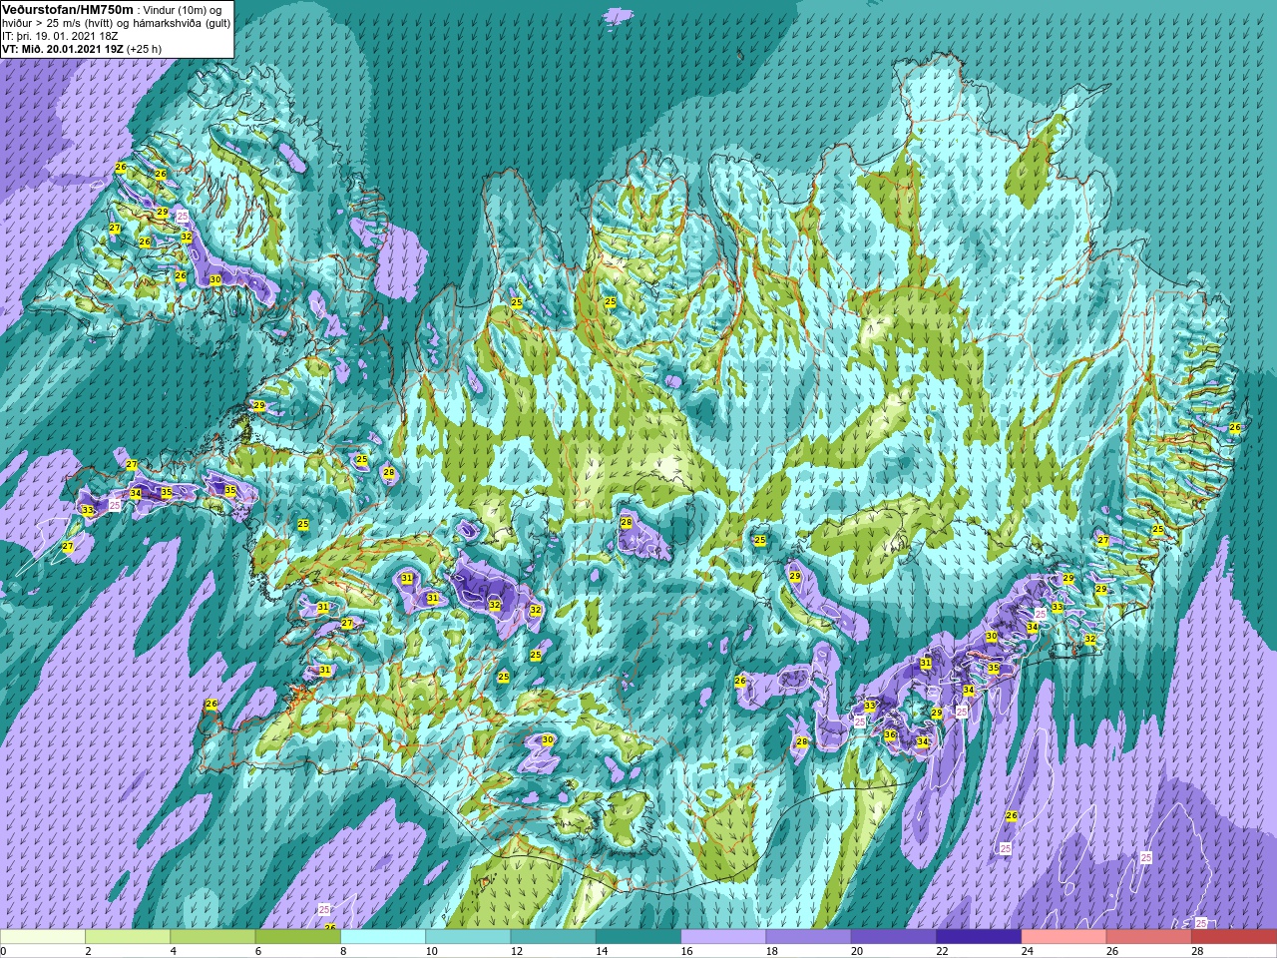Select the light lavender 16–18 m/s legend swatch

[723, 937]
